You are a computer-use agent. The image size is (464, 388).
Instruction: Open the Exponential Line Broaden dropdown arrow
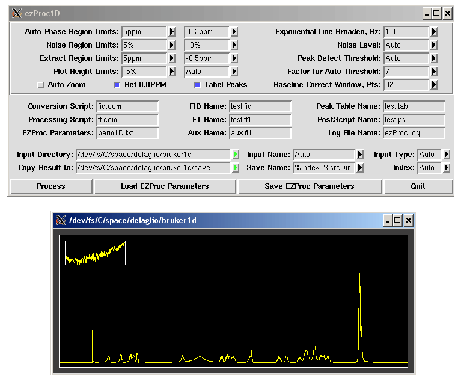pyautogui.click(x=433, y=32)
